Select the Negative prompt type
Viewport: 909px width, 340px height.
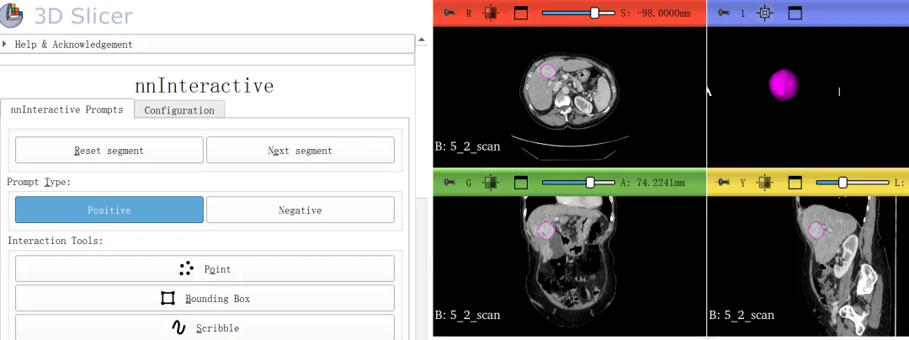300,210
